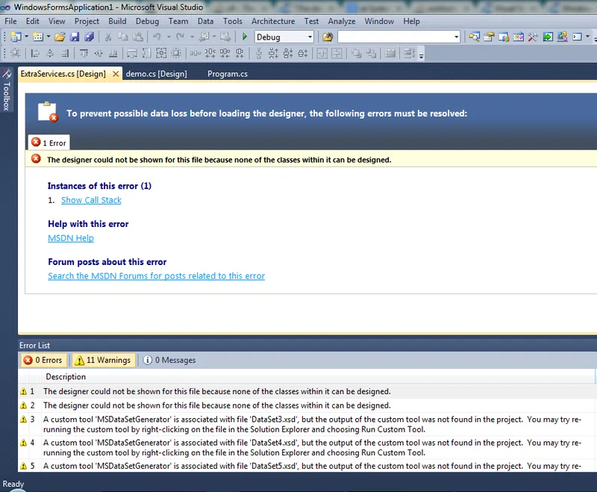The image size is (597, 492).
Task: Click the Bring to Front layout icon
Action: coord(357,53)
